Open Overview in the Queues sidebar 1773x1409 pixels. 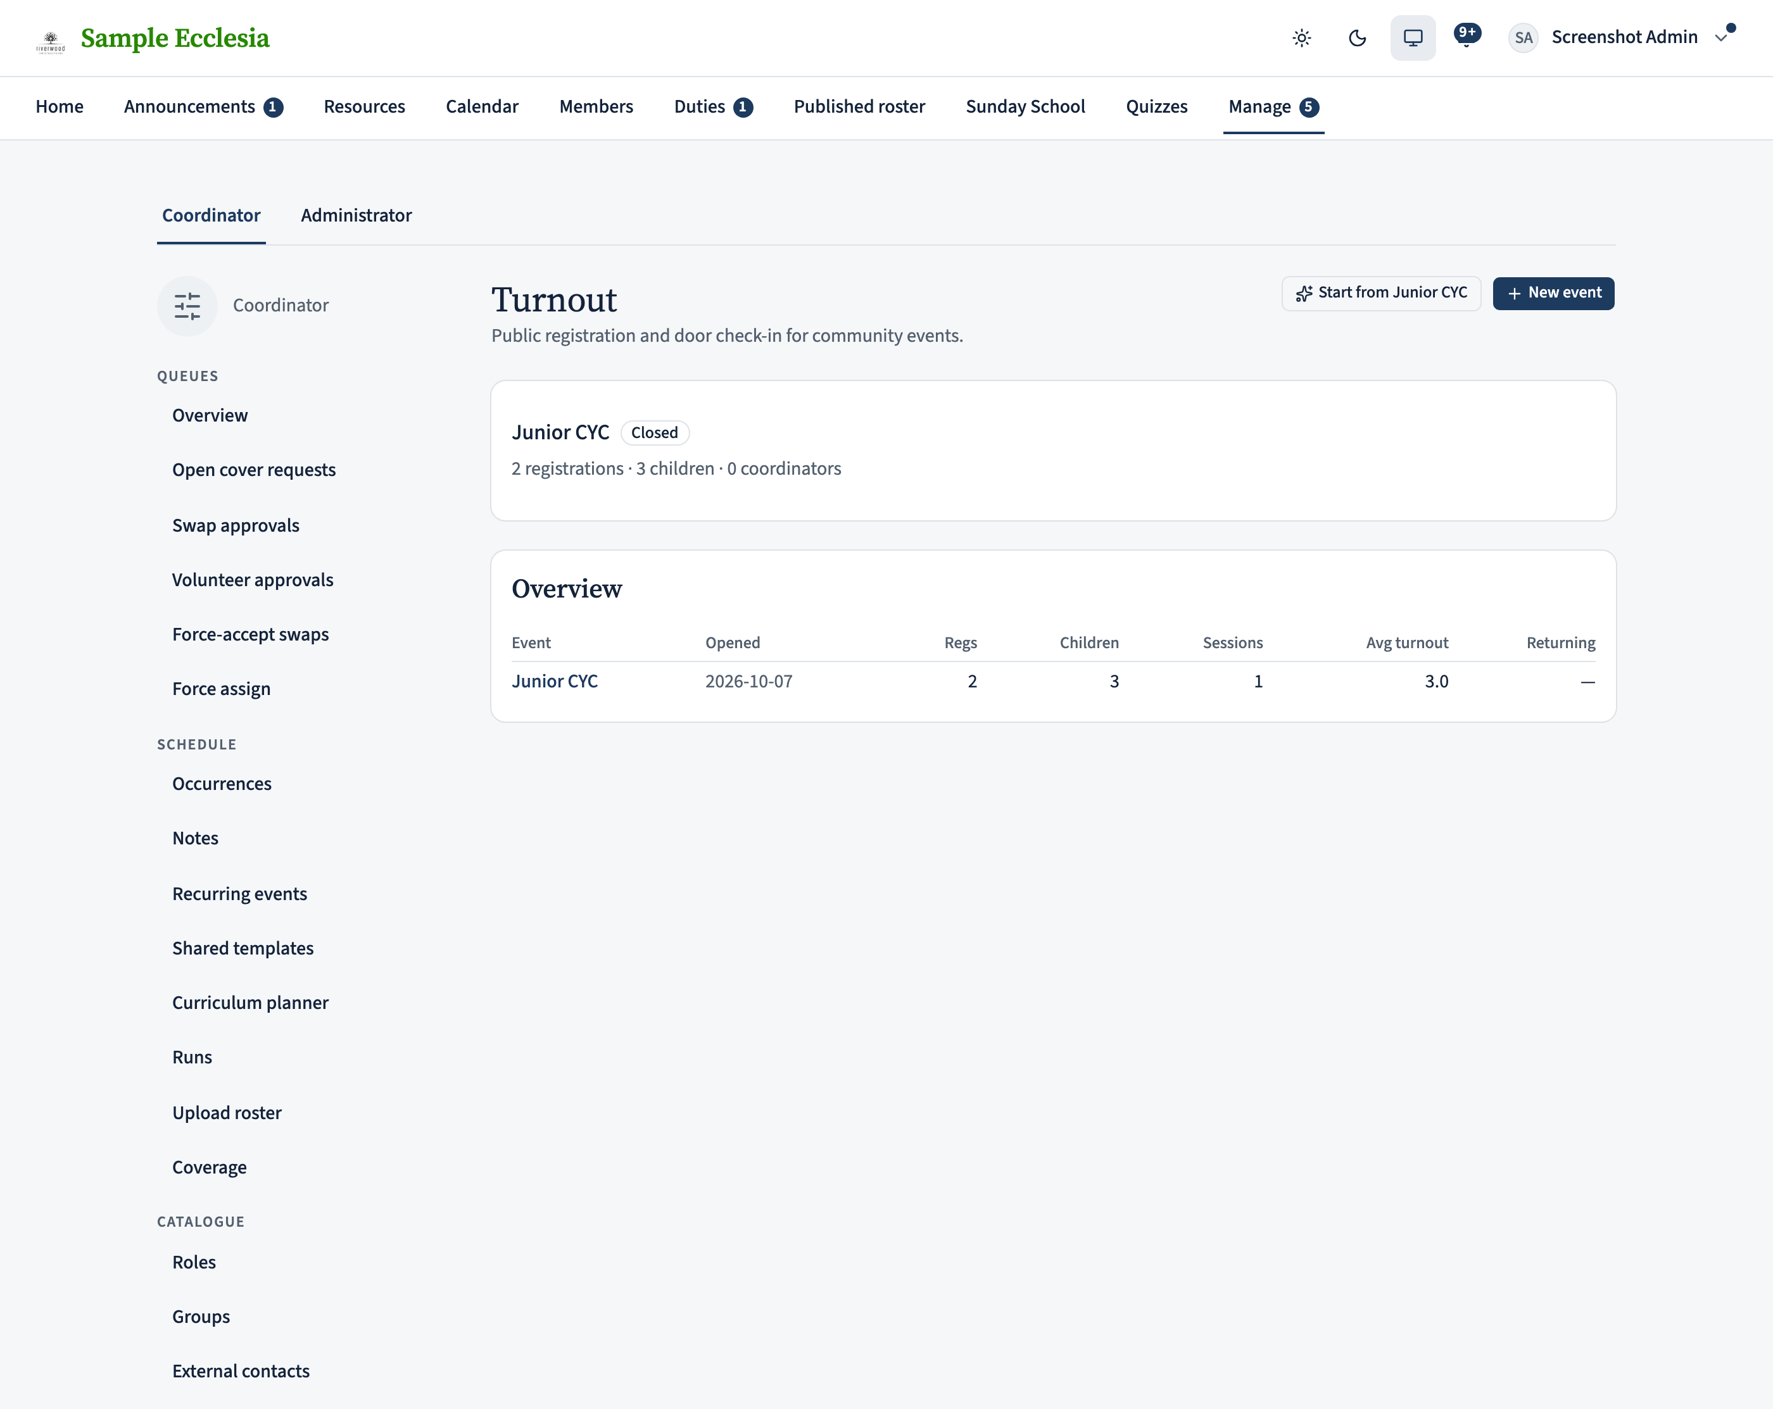point(210,415)
